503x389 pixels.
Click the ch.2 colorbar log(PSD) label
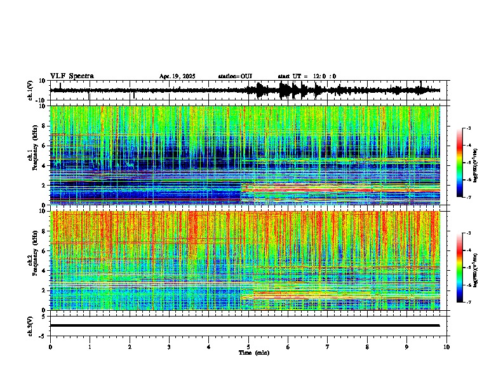point(476,270)
